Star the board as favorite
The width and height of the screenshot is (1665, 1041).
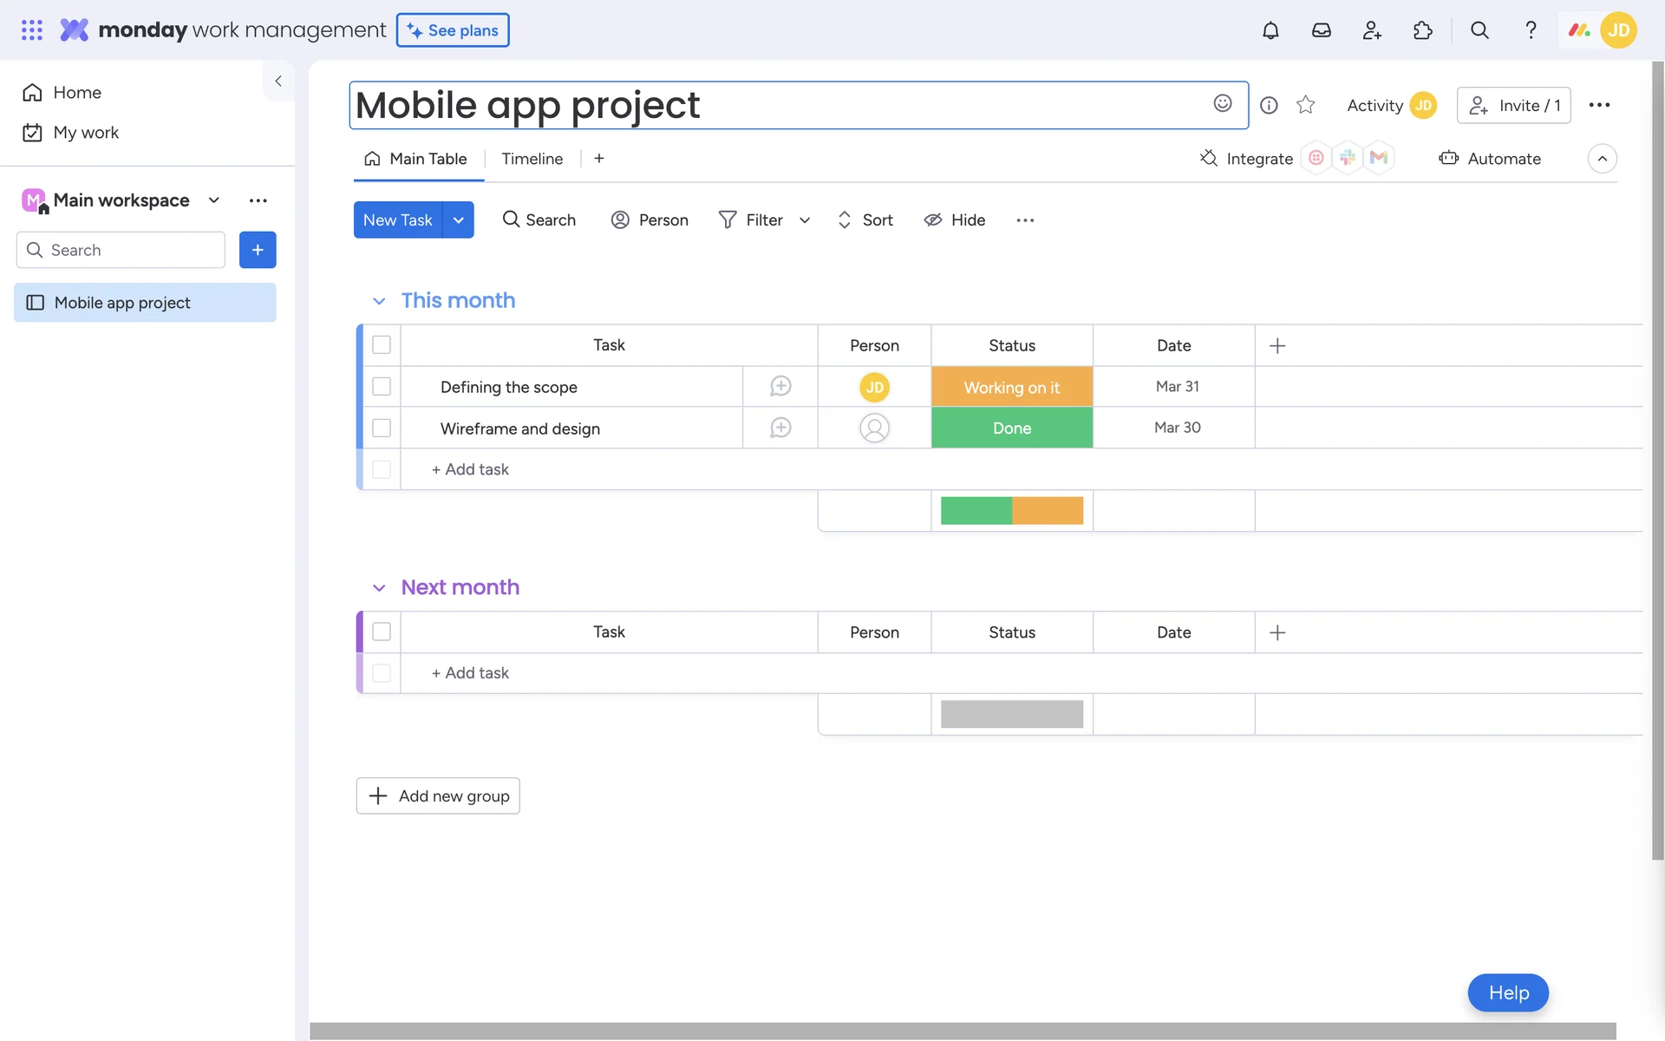[1305, 105]
